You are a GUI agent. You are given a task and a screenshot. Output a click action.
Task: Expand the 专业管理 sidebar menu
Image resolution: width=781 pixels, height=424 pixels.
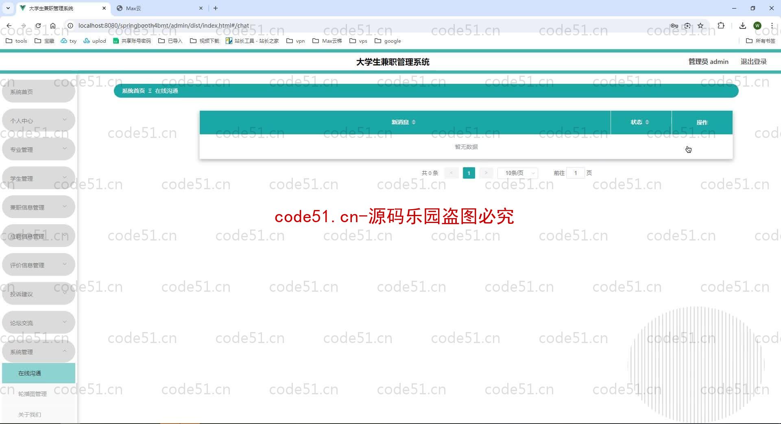pos(39,149)
